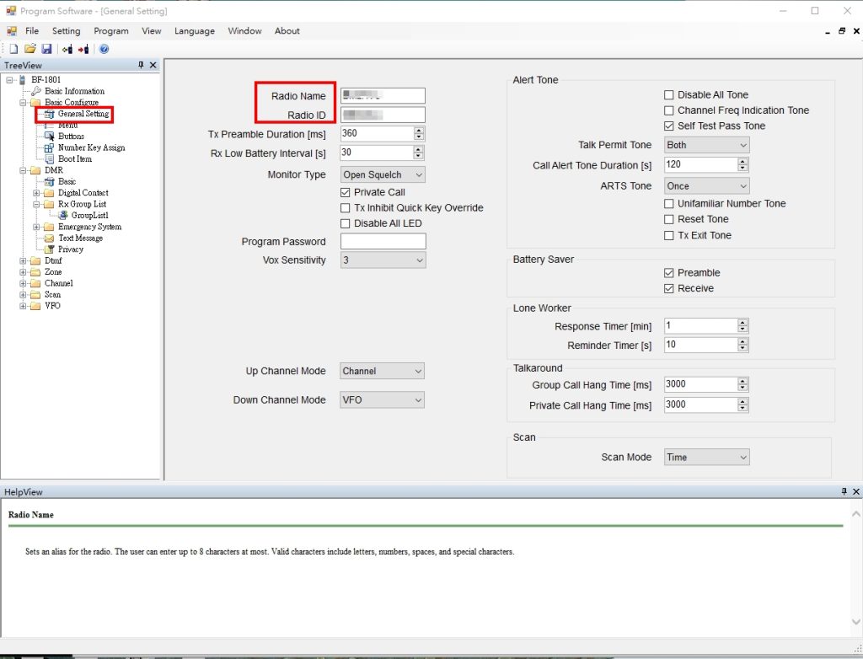Viewport: 863px width, 659px height.
Task: Pin the TreeView panel
Action: click(x=141, y=65)
